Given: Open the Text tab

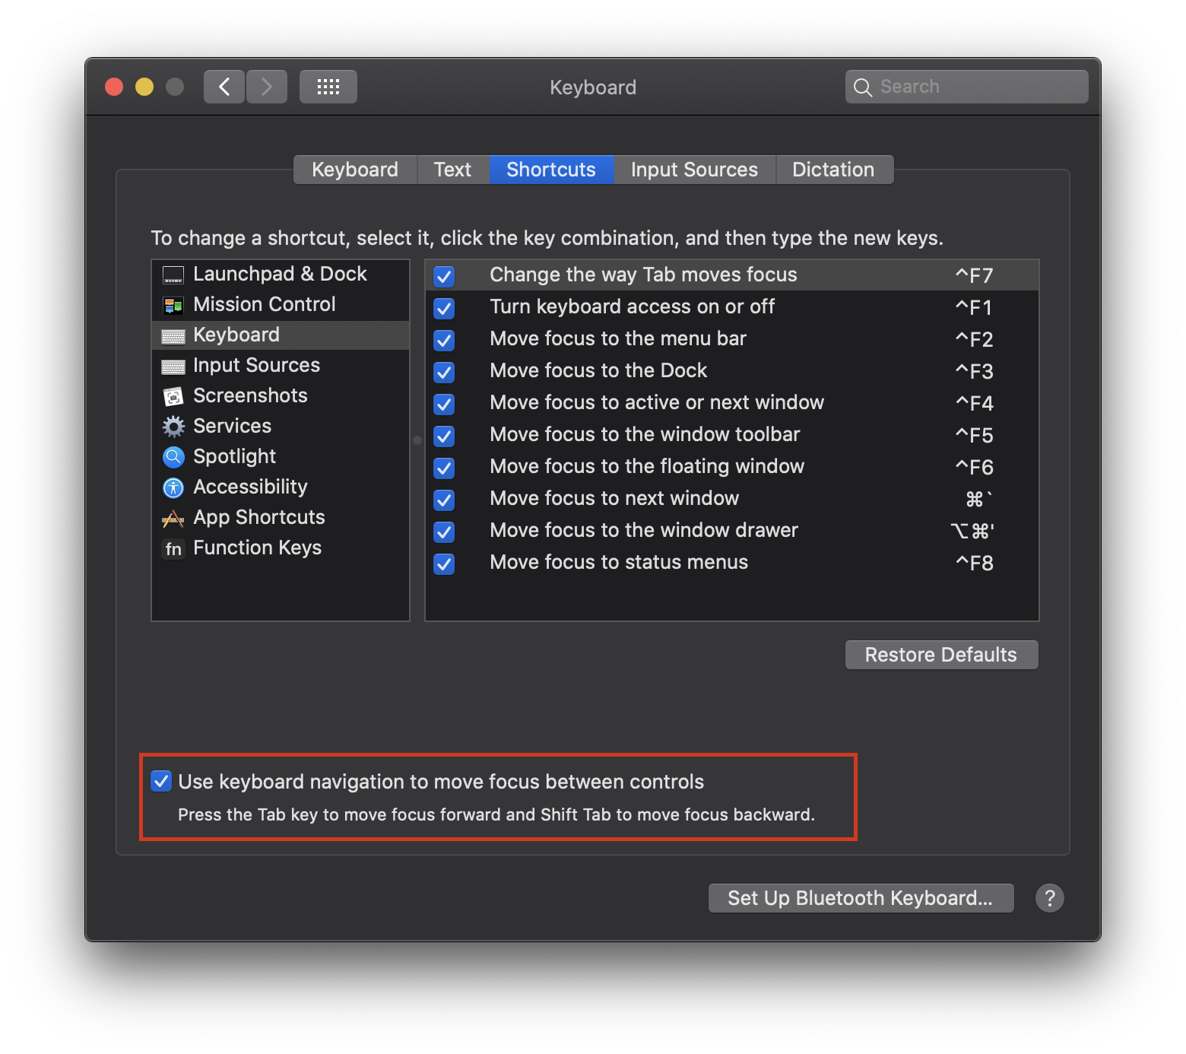Looking at the screenshot, I should click(x=452, y=169).
